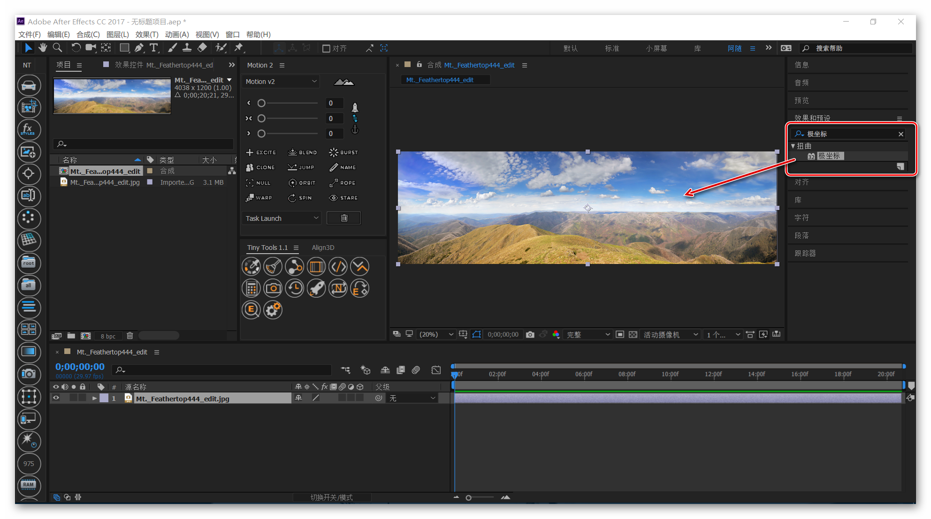The height and width of the screenshot is (519, 931).
Task: Expand layer 1 properties triangle
Action: pyautogui.click(x=94, y=398)
